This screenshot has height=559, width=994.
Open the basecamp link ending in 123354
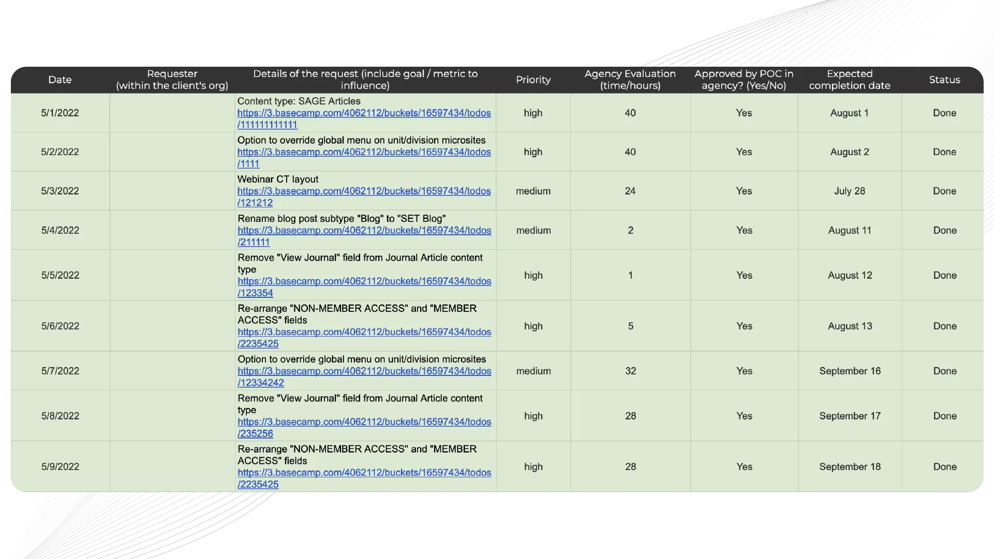(x=364, y=287)
